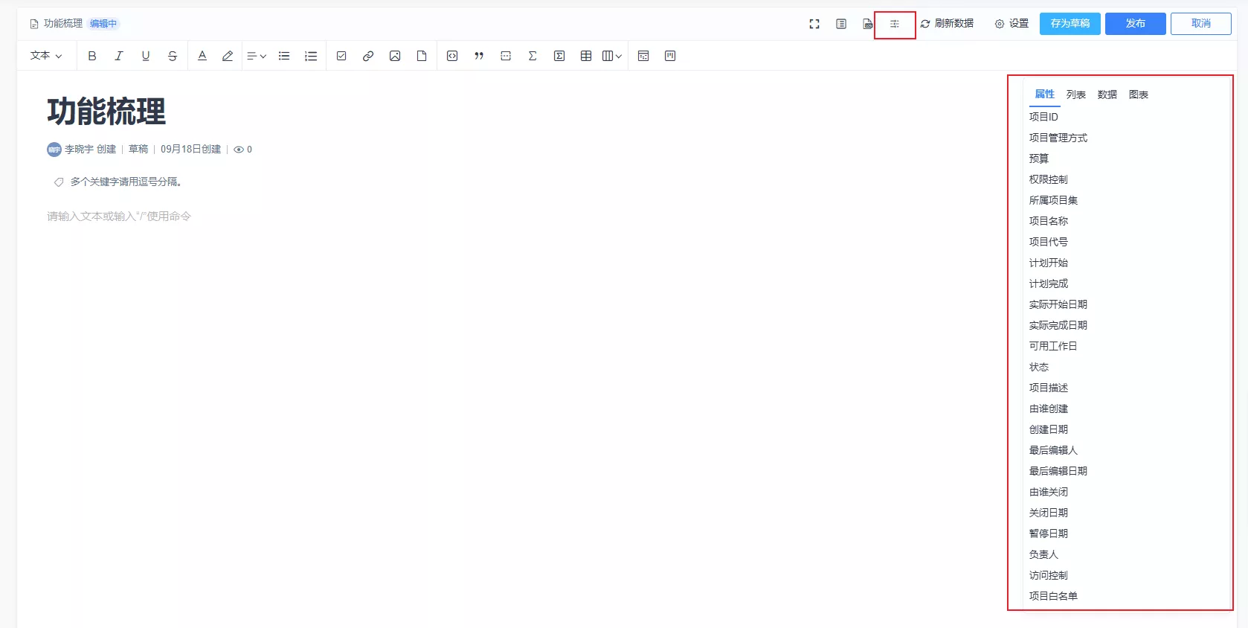Image resolution: width=1248 pixels, height=628 pixels.
Task: Switch to the 列表 tab
Action: pyautogui.click(x=1075, y=94)
